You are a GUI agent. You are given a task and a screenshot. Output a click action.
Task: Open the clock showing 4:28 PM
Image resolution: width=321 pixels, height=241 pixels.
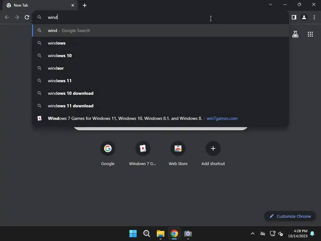(x=298, y=233)
